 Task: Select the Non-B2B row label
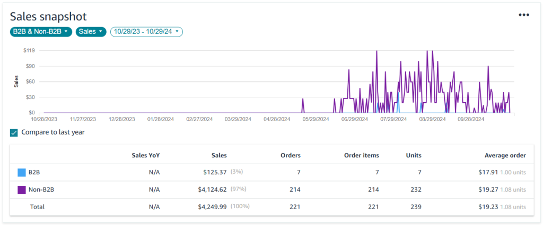[x=41, y=190]
